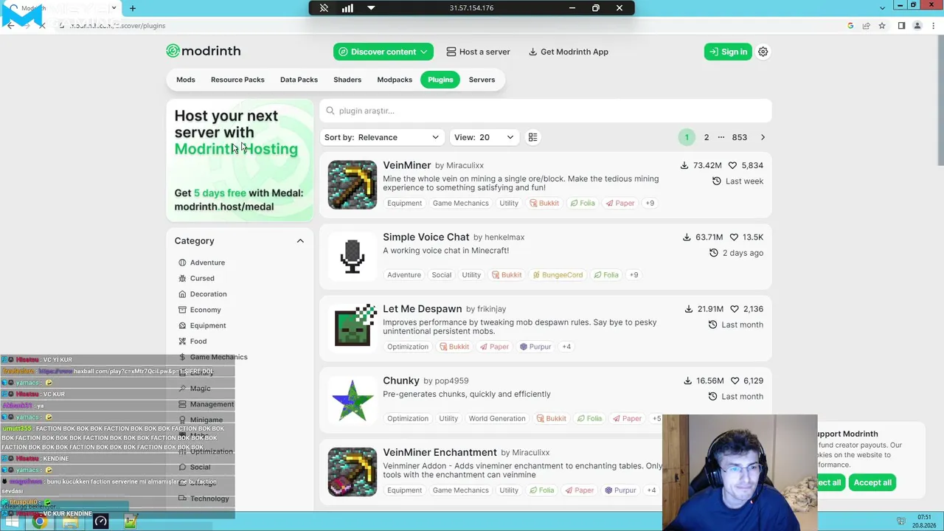
Task: Switch to the Servers tab
Action: (482, 80)
